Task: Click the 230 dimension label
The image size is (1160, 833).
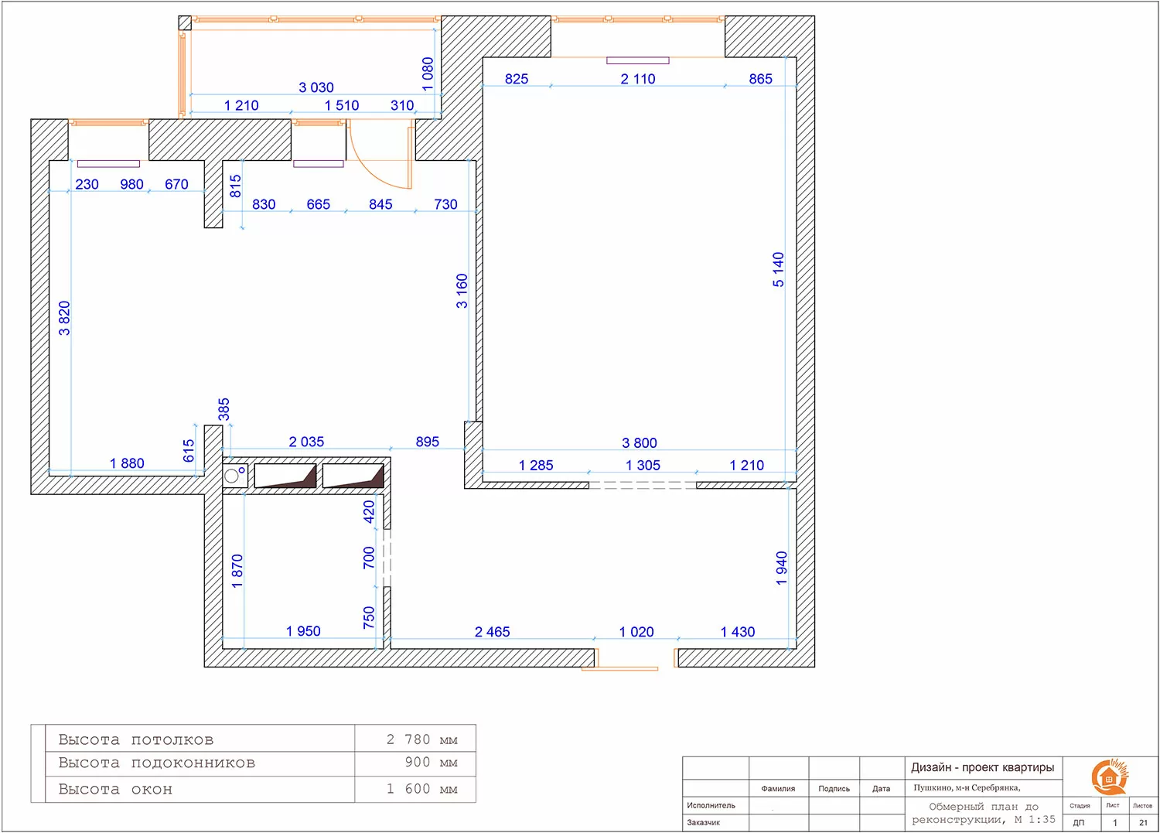Action: [x=87, y=184]
